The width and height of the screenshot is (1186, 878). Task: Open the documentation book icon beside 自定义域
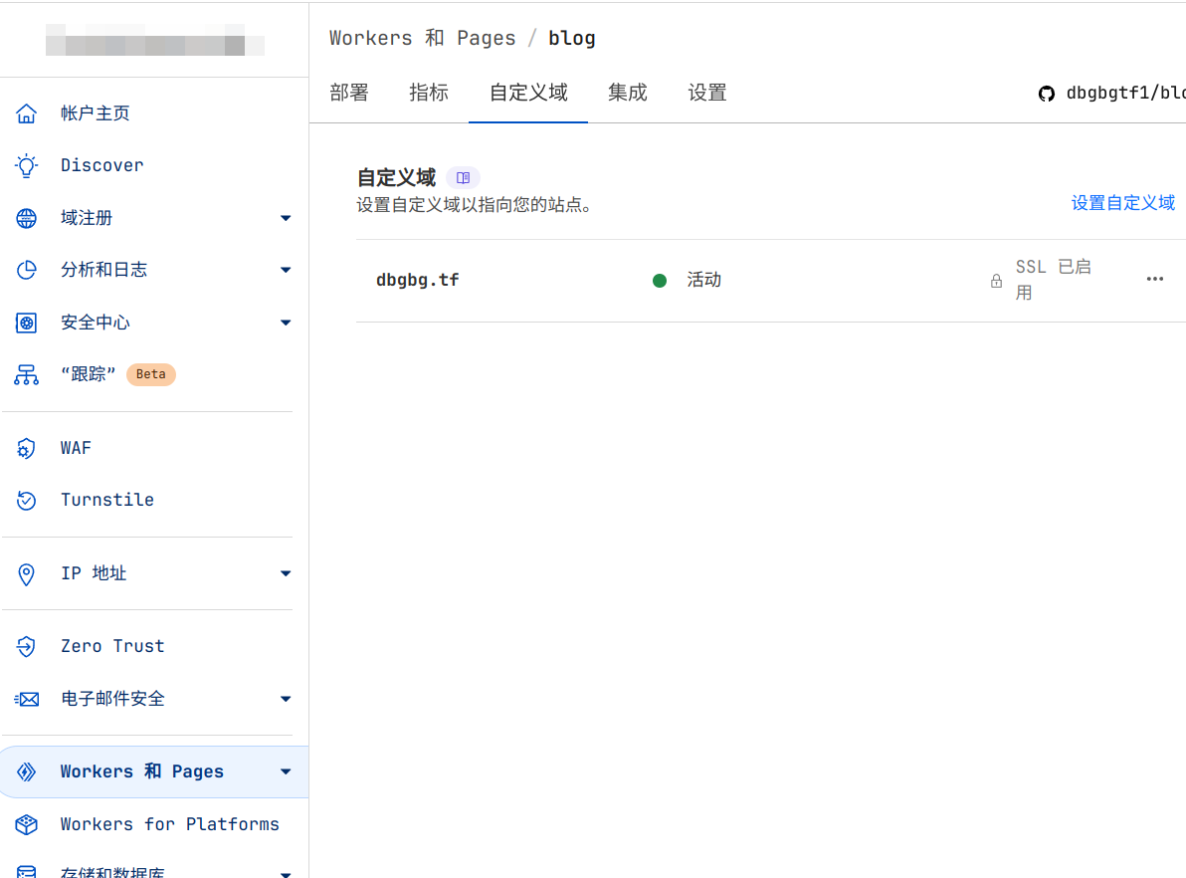(463, 178)
